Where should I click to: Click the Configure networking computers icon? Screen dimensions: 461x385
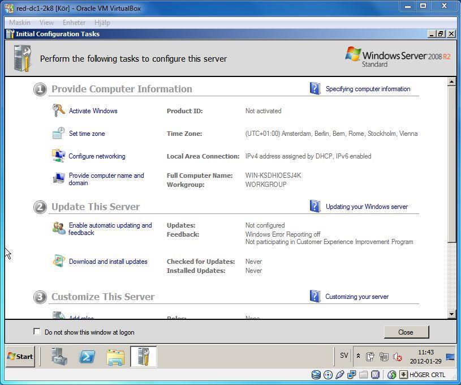pyautogui.click(x=58, y=156)
